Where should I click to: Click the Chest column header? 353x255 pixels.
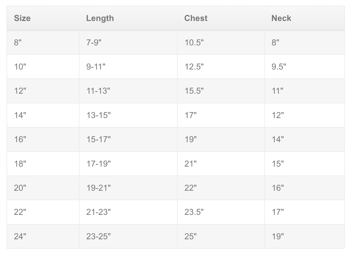pyautogui.click(x=196, y=18)
